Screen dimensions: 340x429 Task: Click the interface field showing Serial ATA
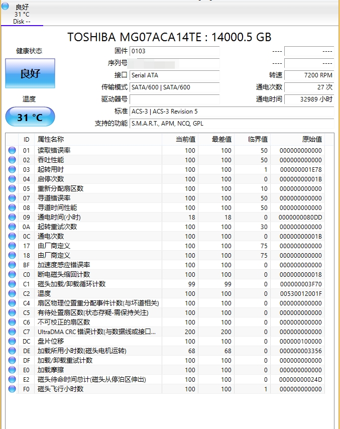pyautogui.click(x=174, y=75)
